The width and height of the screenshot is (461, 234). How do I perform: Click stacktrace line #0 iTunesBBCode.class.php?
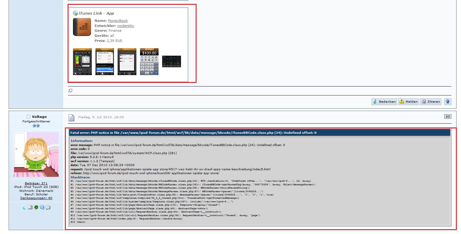point(191,181)
